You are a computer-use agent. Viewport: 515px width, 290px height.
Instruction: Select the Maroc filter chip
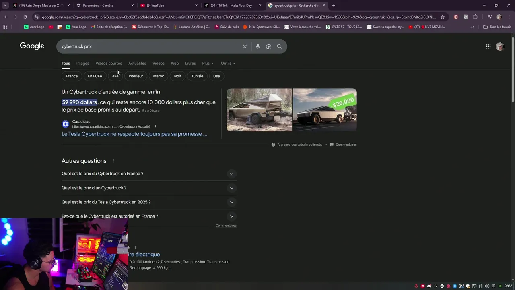159,76
